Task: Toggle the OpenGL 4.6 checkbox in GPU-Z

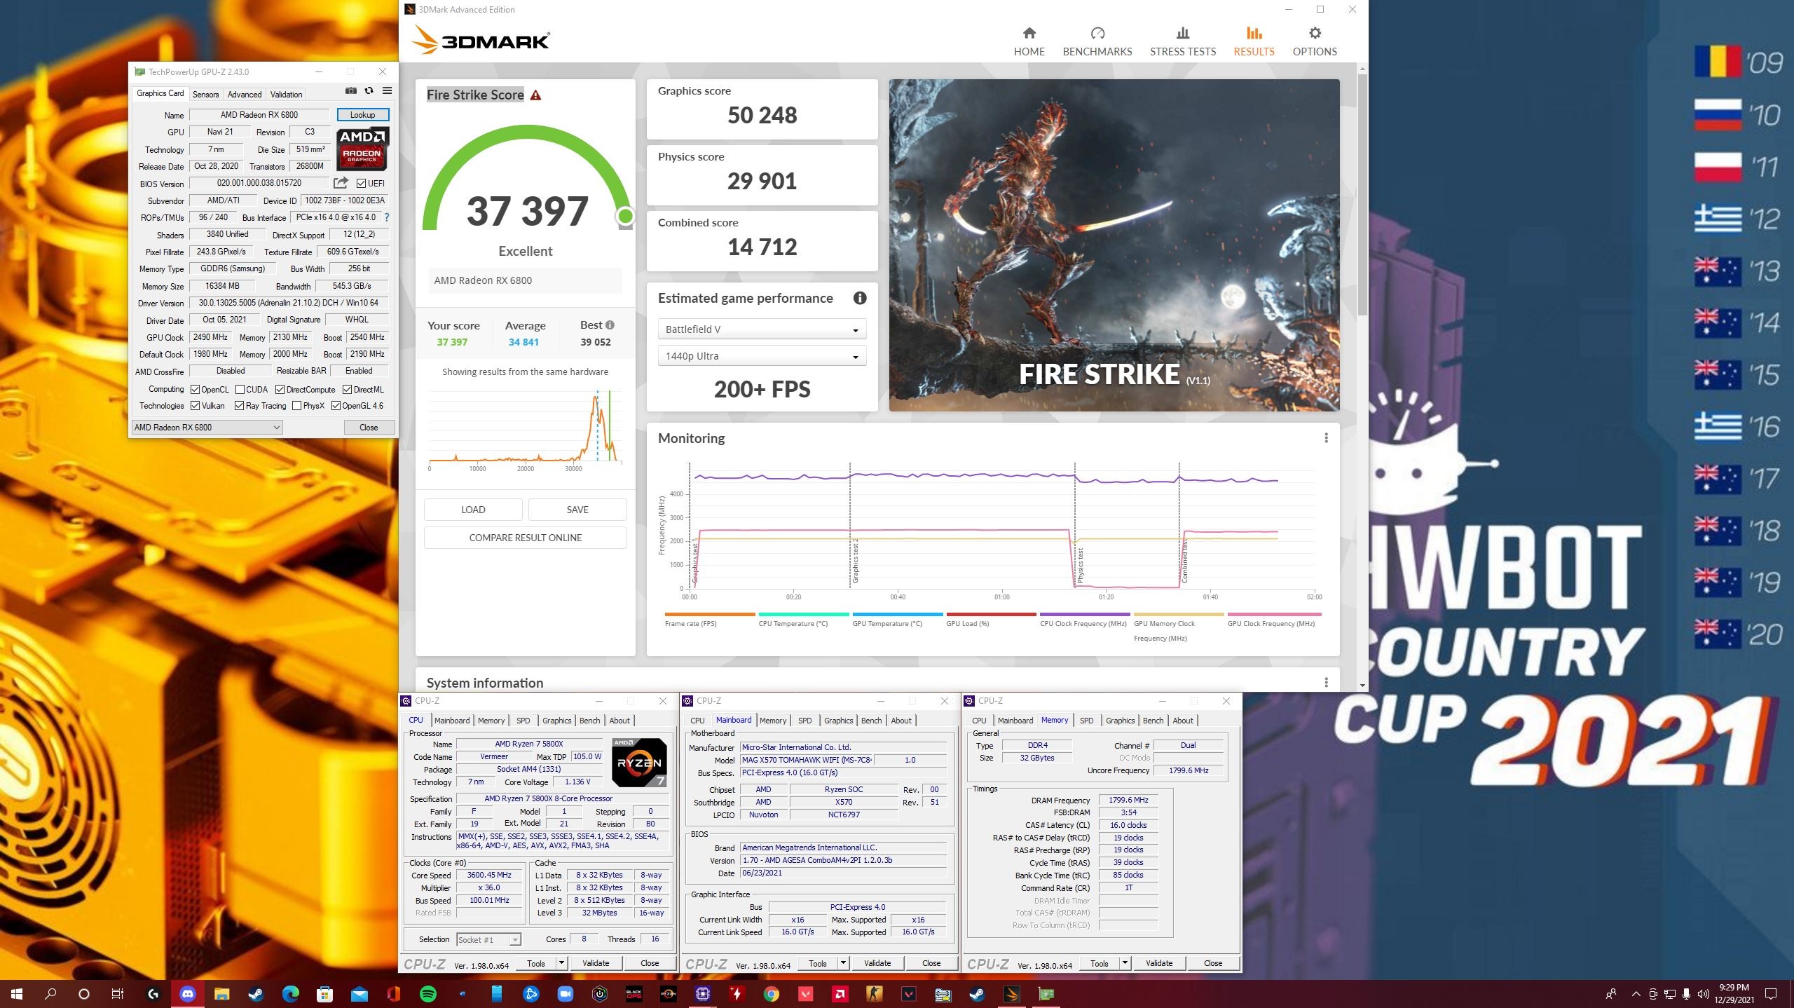Action: [336, 406]
